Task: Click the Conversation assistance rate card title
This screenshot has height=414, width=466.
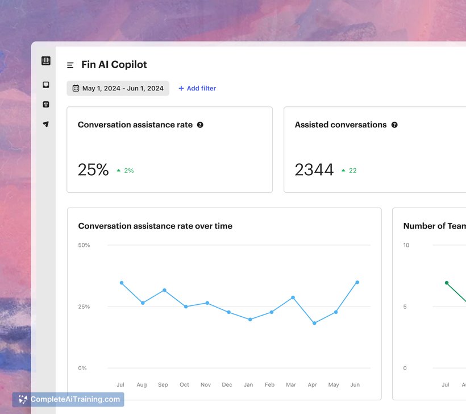Action: coord(135,125)
